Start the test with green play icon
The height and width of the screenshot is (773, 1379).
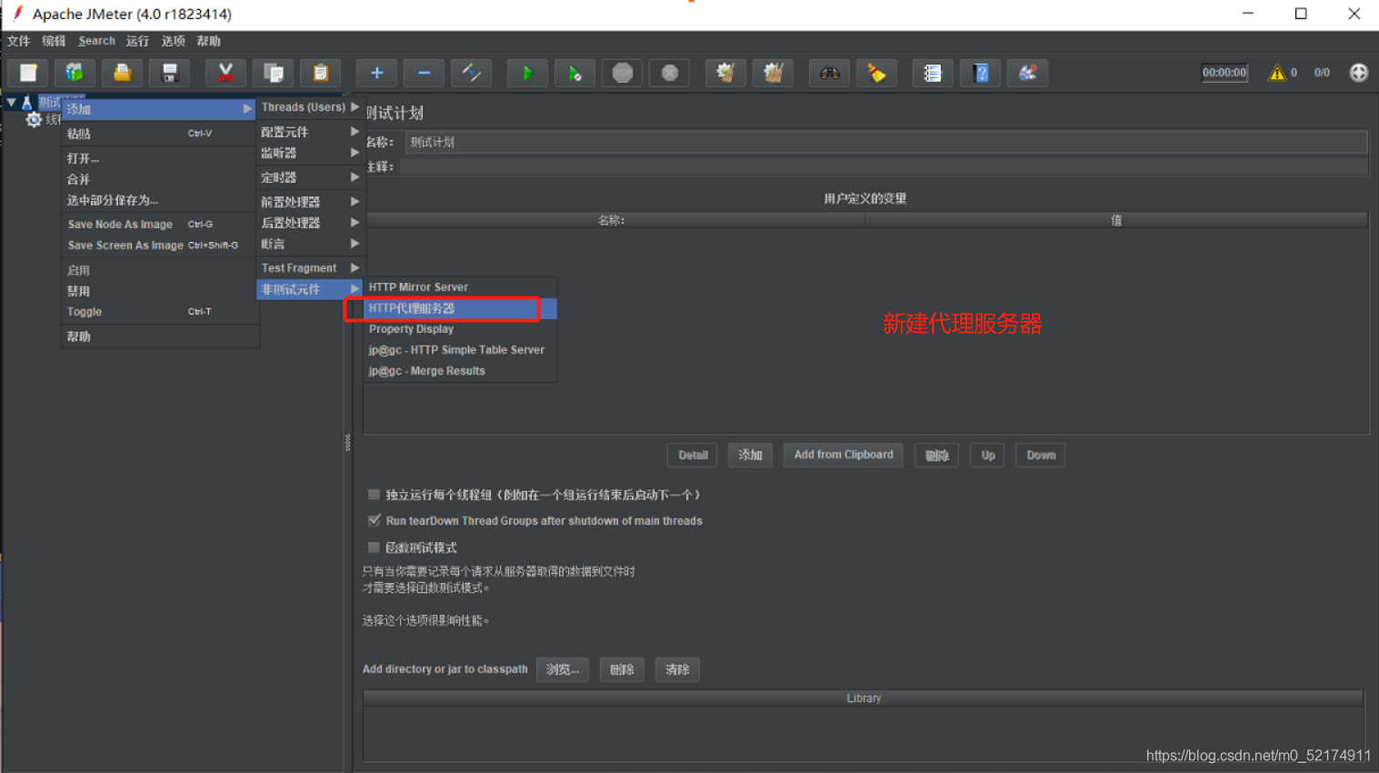point(527,73)
